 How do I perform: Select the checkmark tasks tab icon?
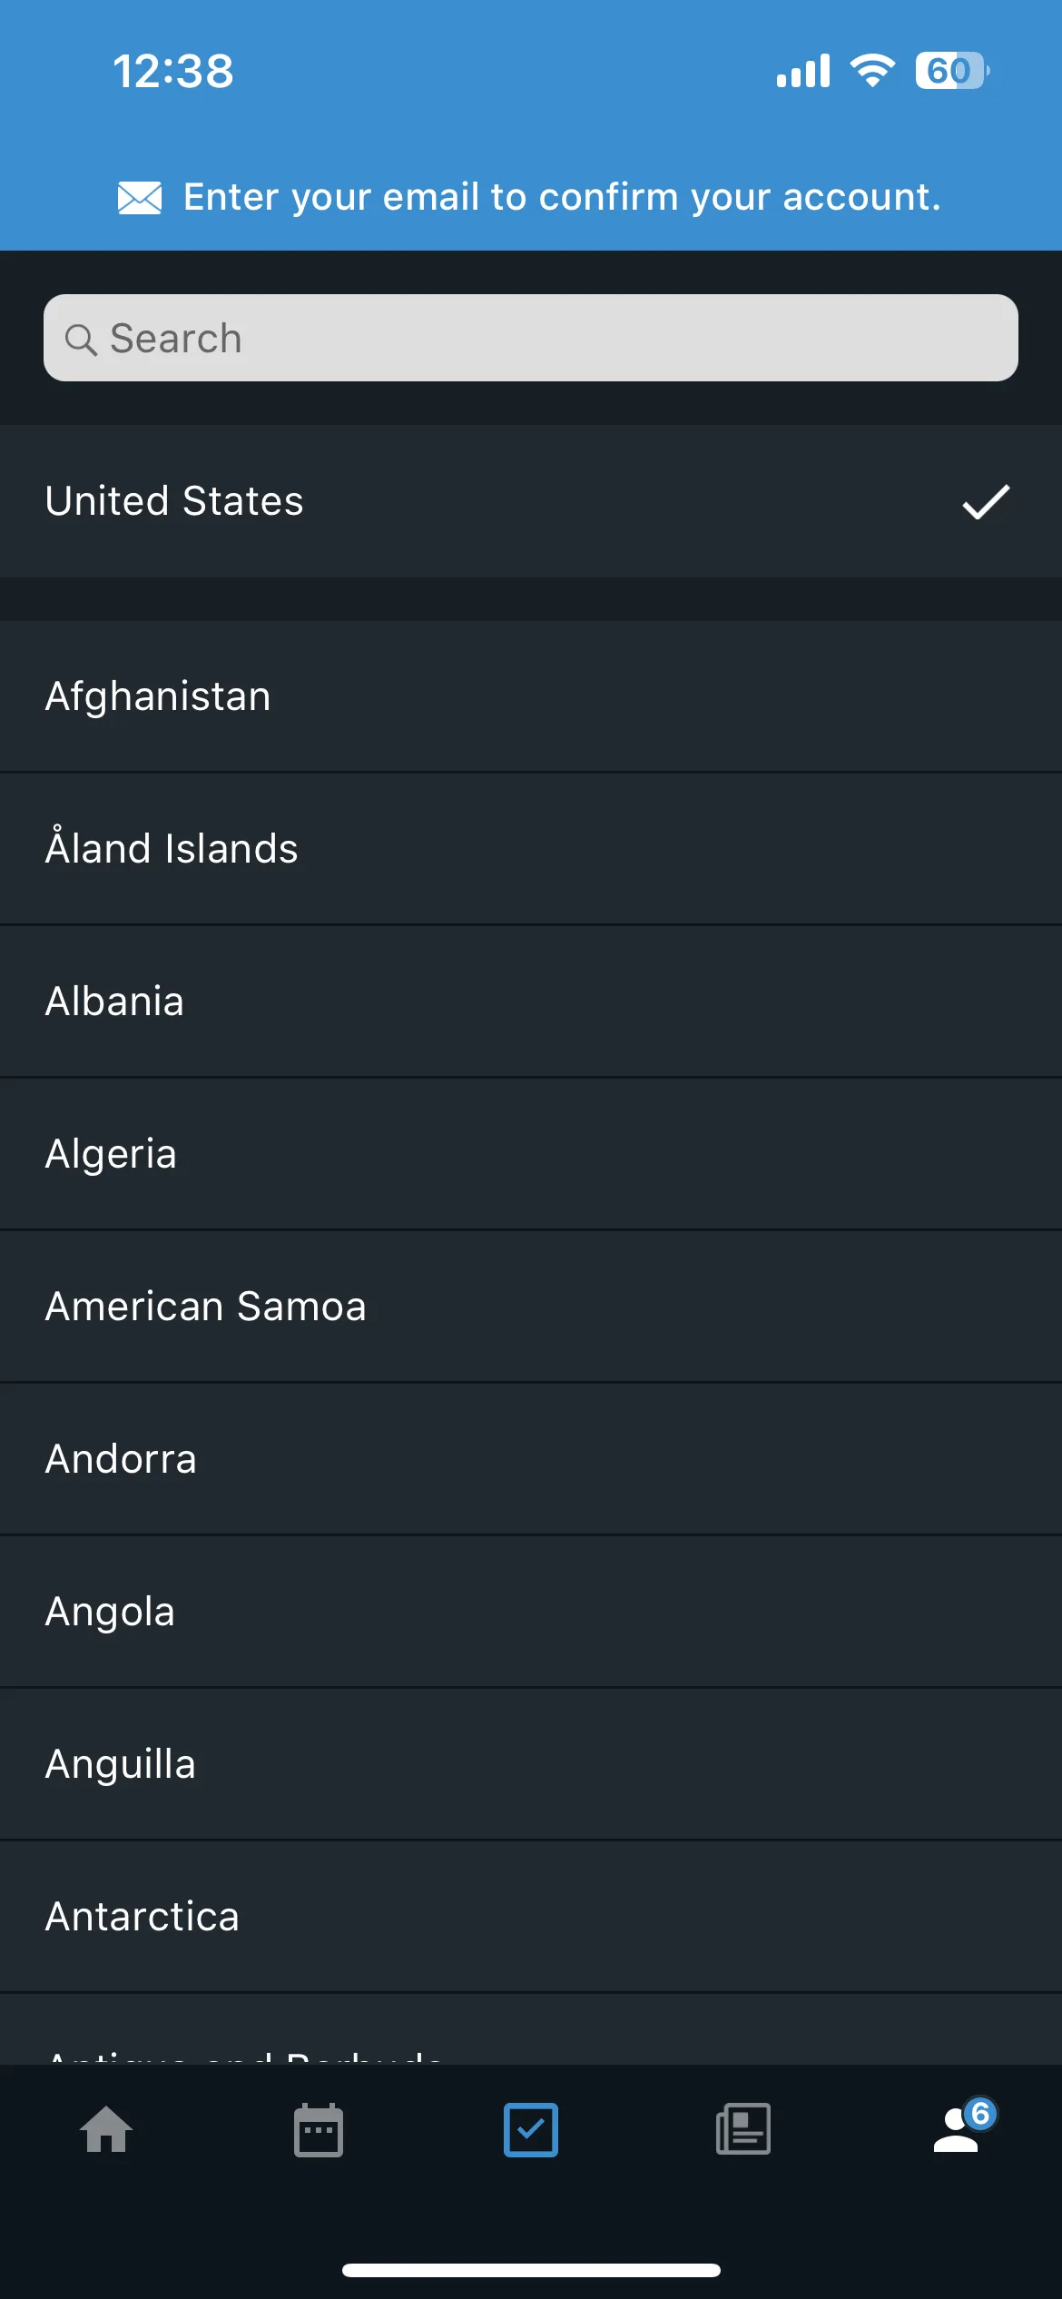(531, 2129)
